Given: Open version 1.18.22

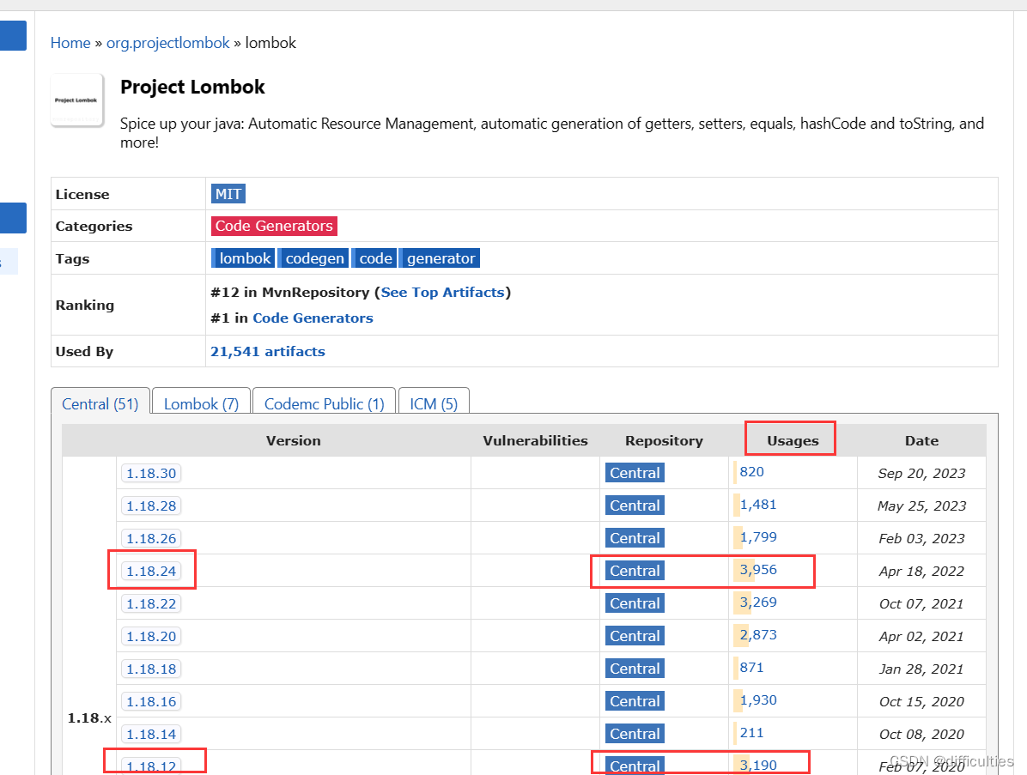Looking at the screenshot, I should (151, 603).
